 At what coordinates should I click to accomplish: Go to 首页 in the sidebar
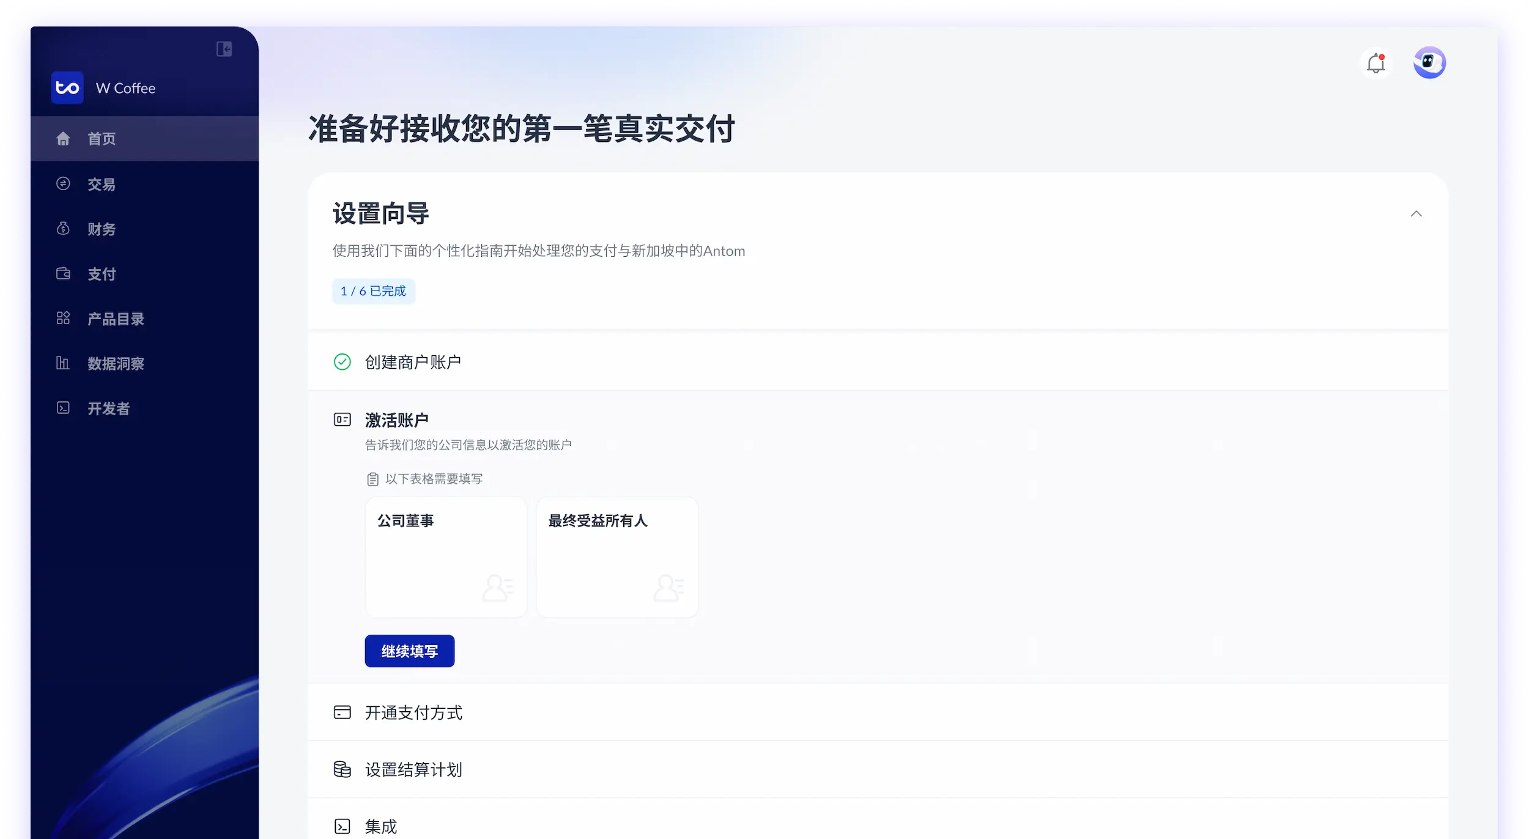[x=144, y=139]
